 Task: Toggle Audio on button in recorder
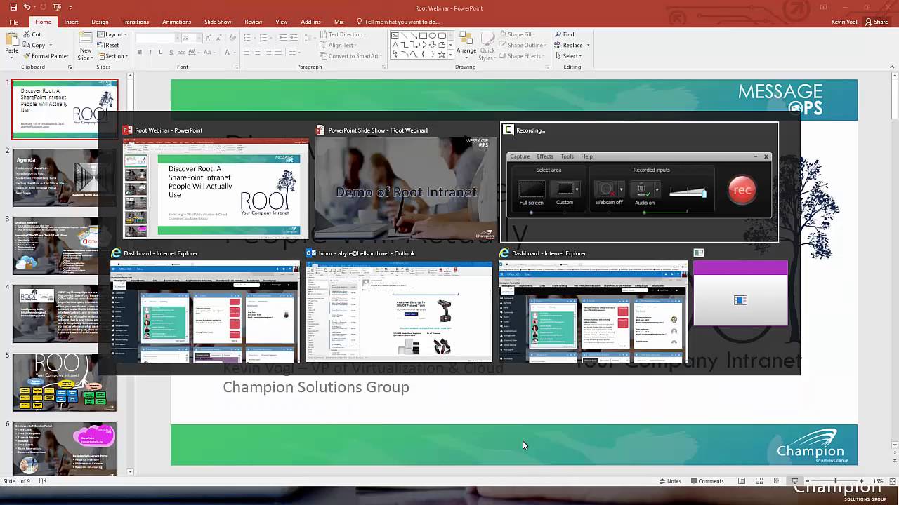click(645, 193)
